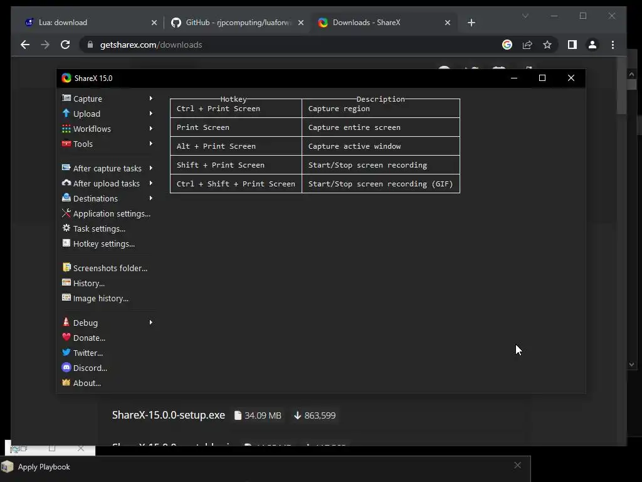Click the After upload tasks cloud icon
The height and width of the screenshot is (482, 642).
pos(66,183)
